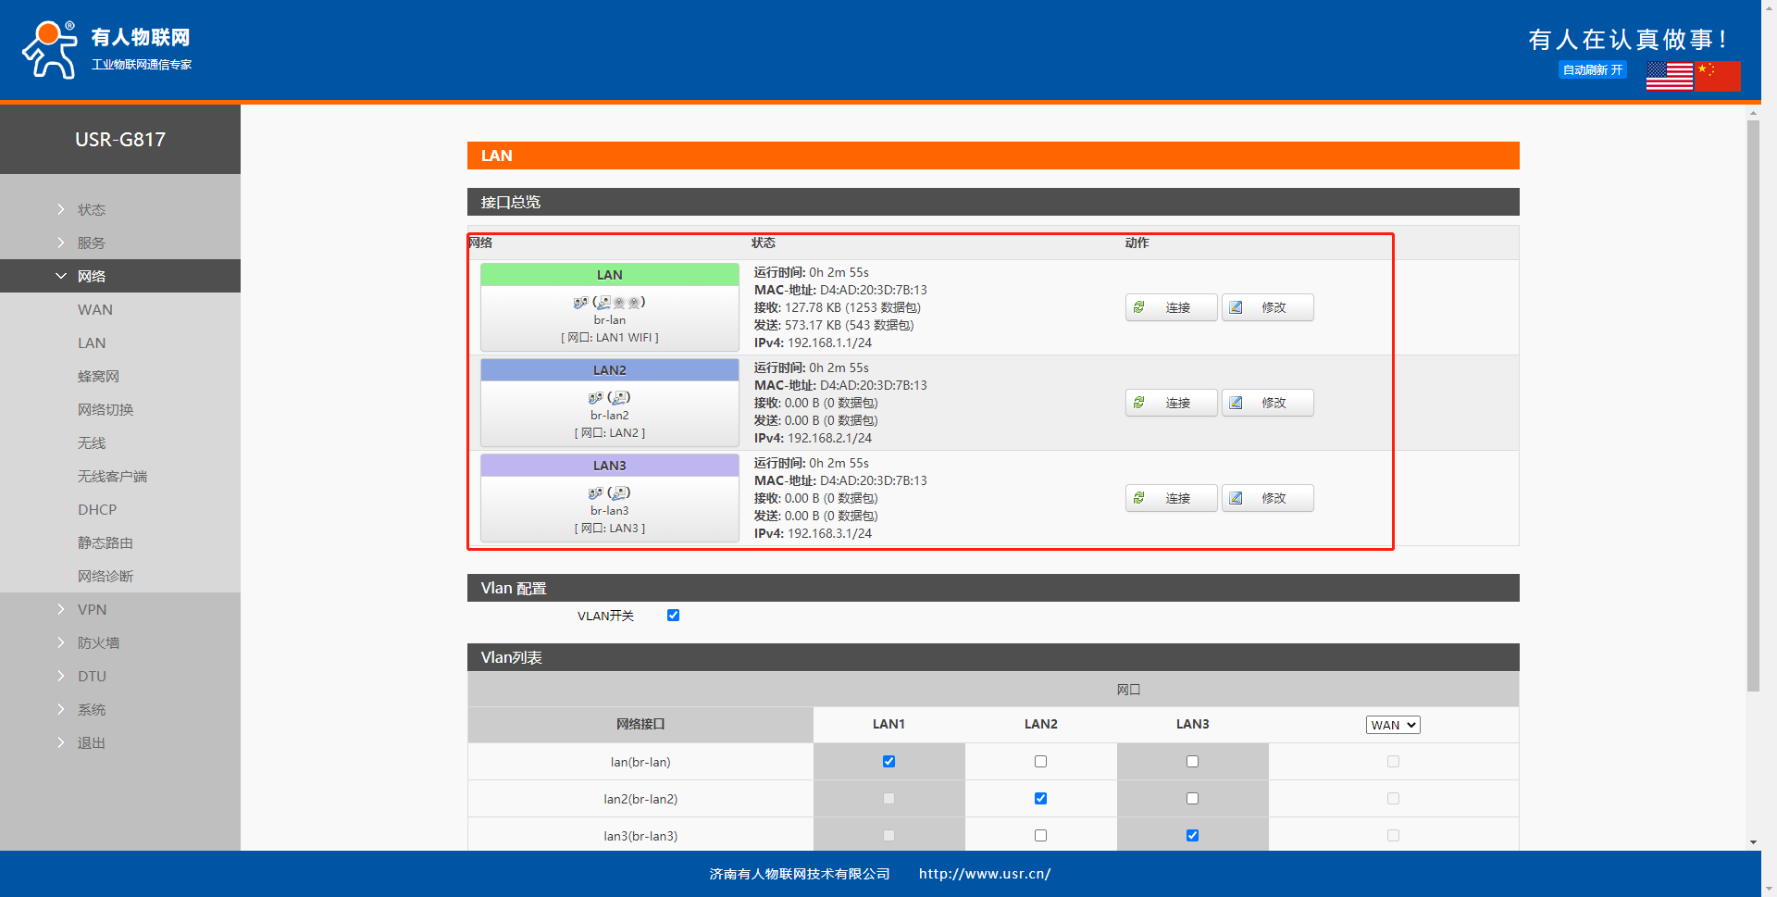
Task: Click the LAN row connect refresh icon
Action: pyautogui.click(x=1139, y=307)
